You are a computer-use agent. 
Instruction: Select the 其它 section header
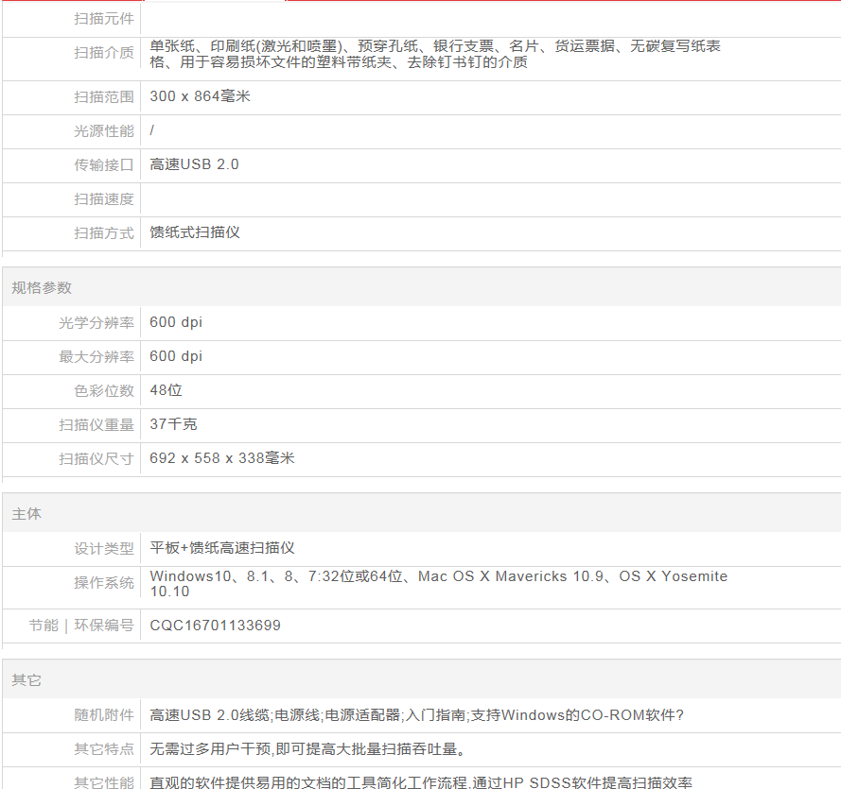(x=26, y=680)
